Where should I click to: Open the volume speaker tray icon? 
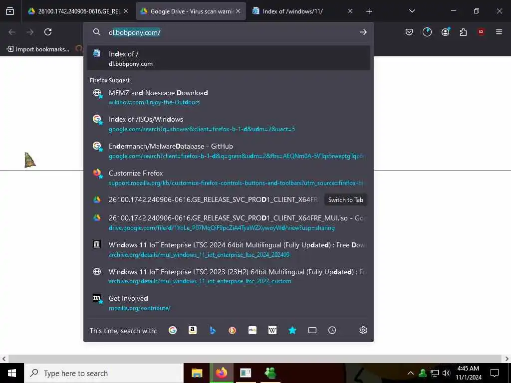pos(446,373)
